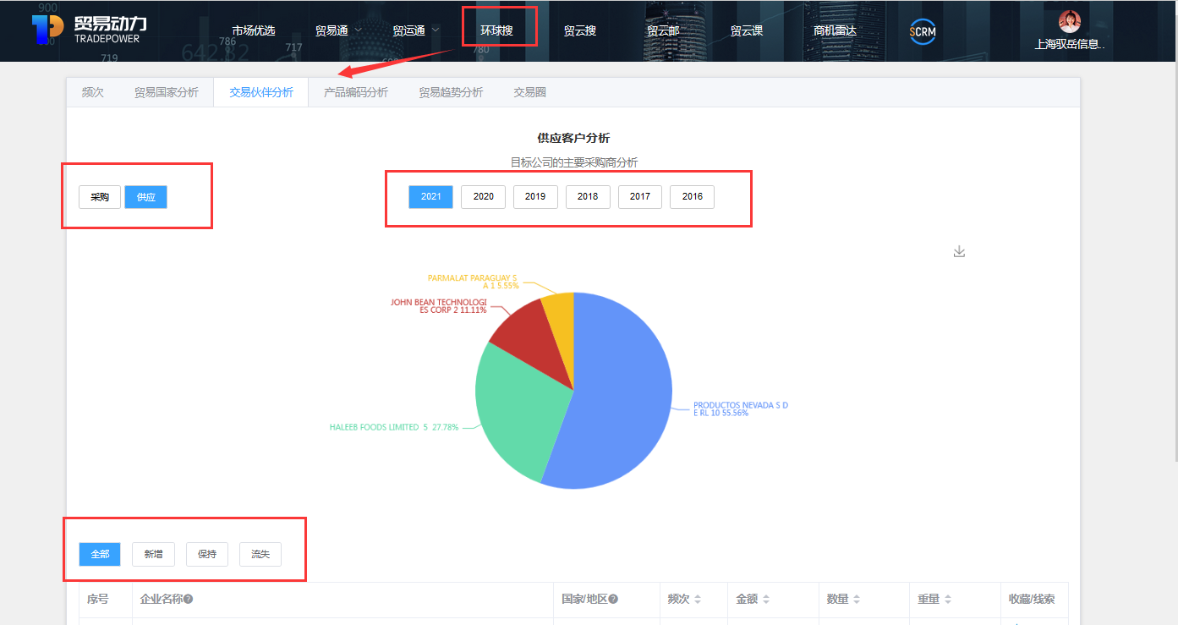
Task: Switch to the 贸易趋势分析 tab
Action: pyautogui.click(x=451, y=92)
